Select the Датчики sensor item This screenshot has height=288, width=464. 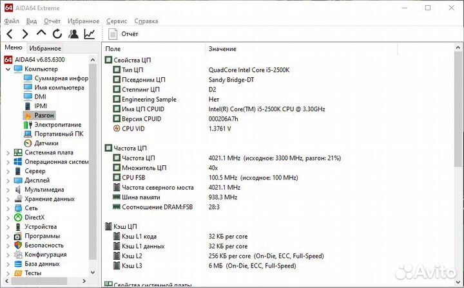46,143
